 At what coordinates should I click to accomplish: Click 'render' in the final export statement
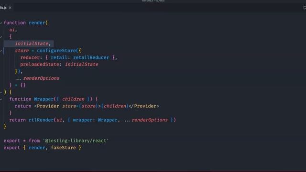[x=37, y=148]
